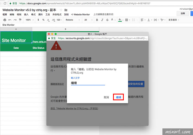Click the popup address bar lock icon
193x135 pixels.
click(49, 38)
